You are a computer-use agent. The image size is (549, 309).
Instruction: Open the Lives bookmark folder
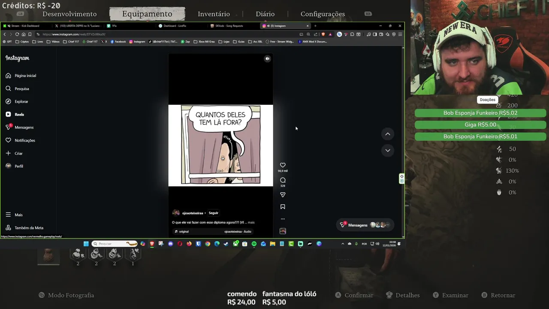(x=38, y=42)
